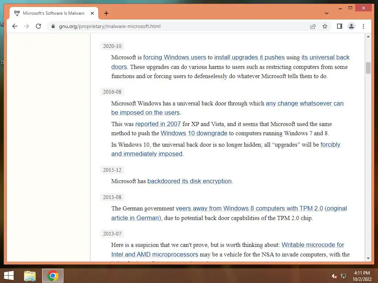
Task: Close the Microsoft's Software Is Malware tab
Action: pos(92,13)
